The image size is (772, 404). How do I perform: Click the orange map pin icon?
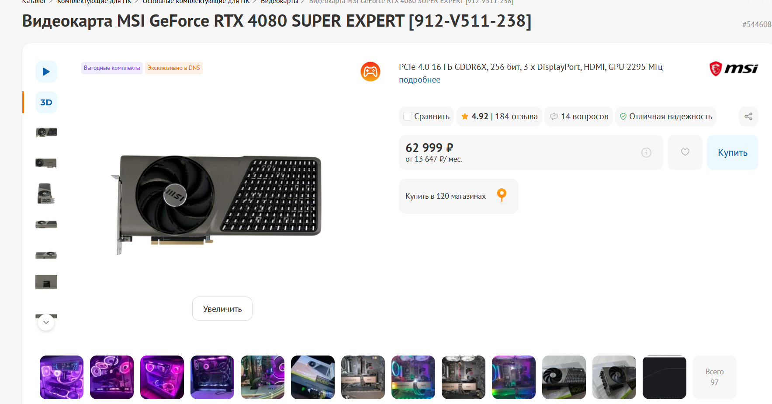click(502, 195)
